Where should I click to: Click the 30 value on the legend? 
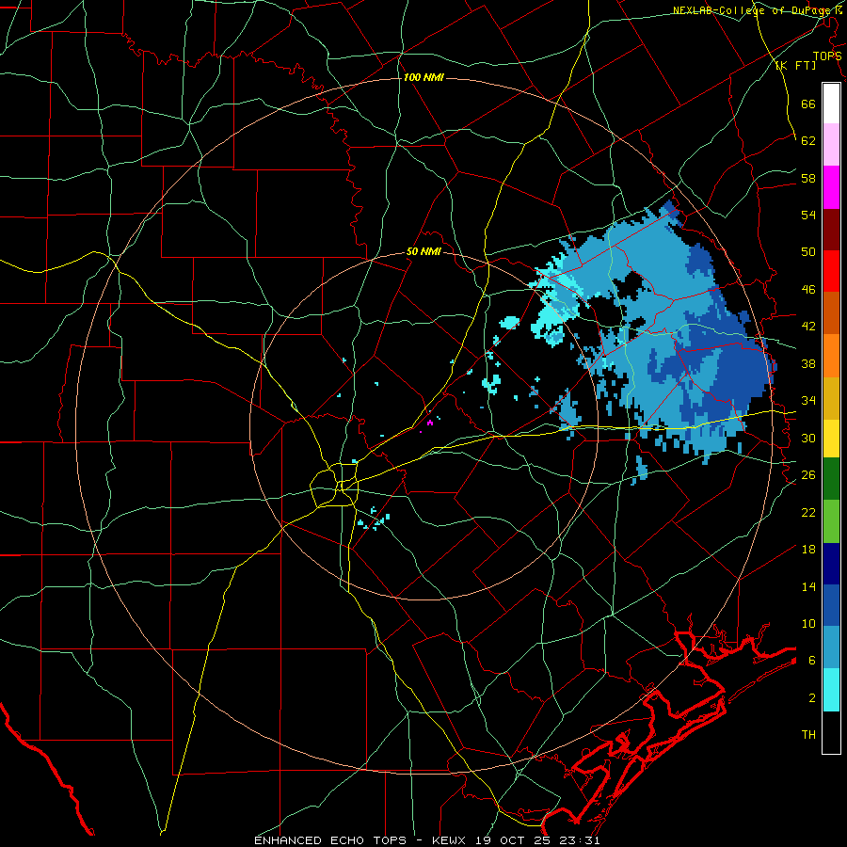[808, 438]
